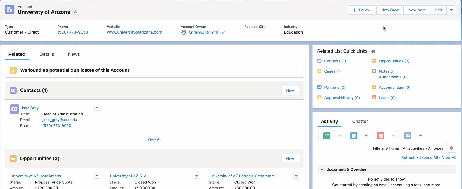Open Leads (0) quick link
Screen dimensions: 462x189
click(x=387, y=98)
